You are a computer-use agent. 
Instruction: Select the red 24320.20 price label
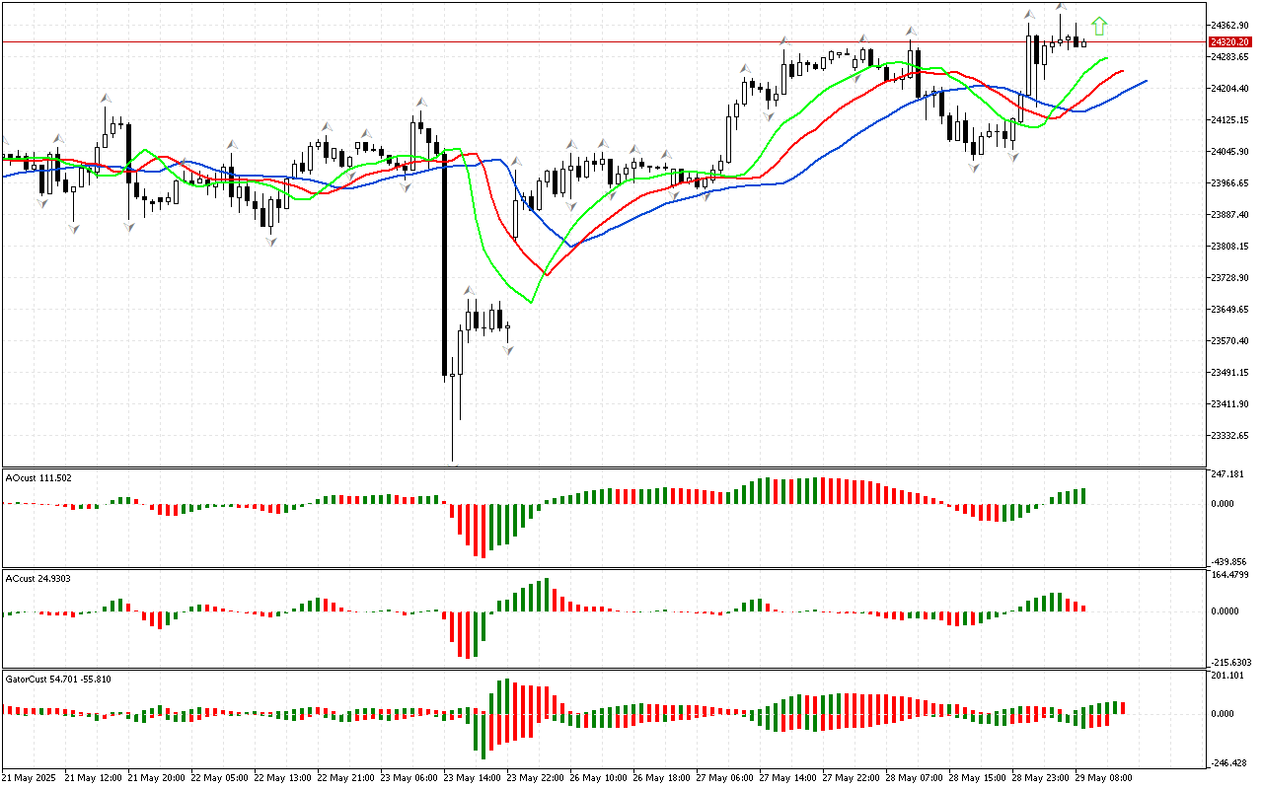[1229, 42]
